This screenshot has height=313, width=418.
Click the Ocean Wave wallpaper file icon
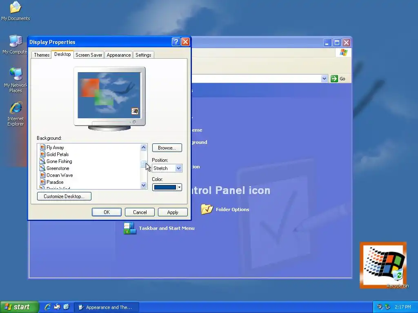click(42, 175)
